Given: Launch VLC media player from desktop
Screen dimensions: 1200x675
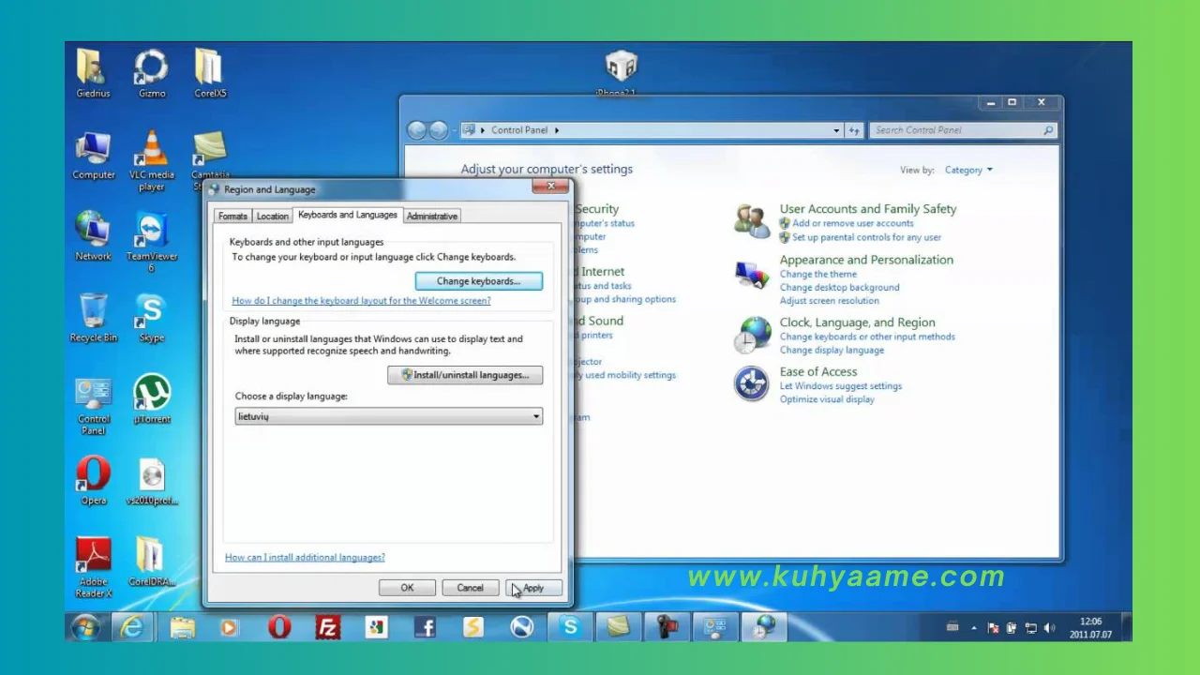Looking at the screenshot, I should pyautogui.click(x=151, y=160).
